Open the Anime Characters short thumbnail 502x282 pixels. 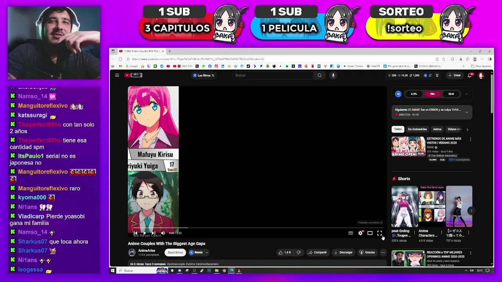click(432, 206)
